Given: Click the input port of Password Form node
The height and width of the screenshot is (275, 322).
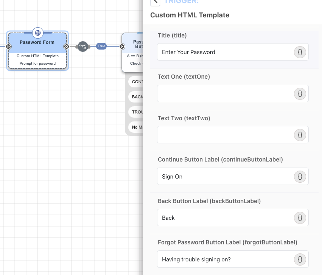Looking at the screenshot, I should [x=8, y=47].
